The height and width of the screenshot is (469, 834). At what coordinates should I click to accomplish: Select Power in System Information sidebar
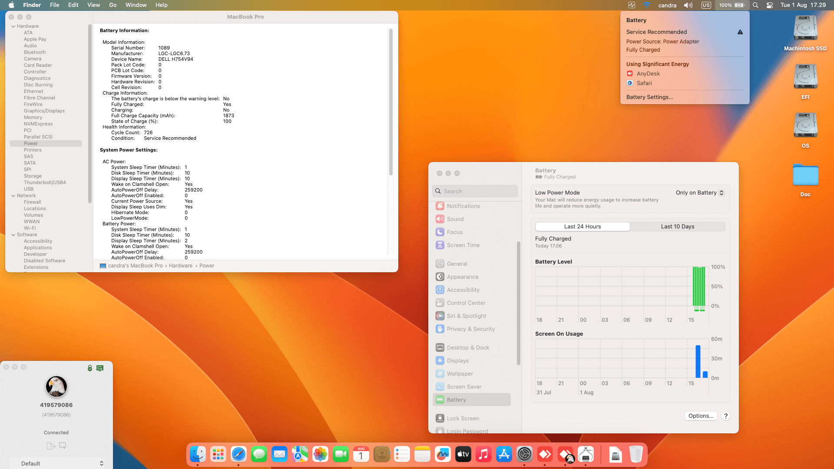click(46, 144)
